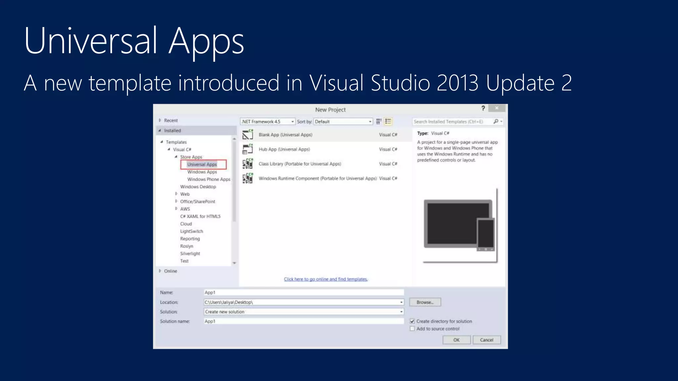Click the Hub App template icon
Screen dimensions: 678x381
[x=248, y=149]
